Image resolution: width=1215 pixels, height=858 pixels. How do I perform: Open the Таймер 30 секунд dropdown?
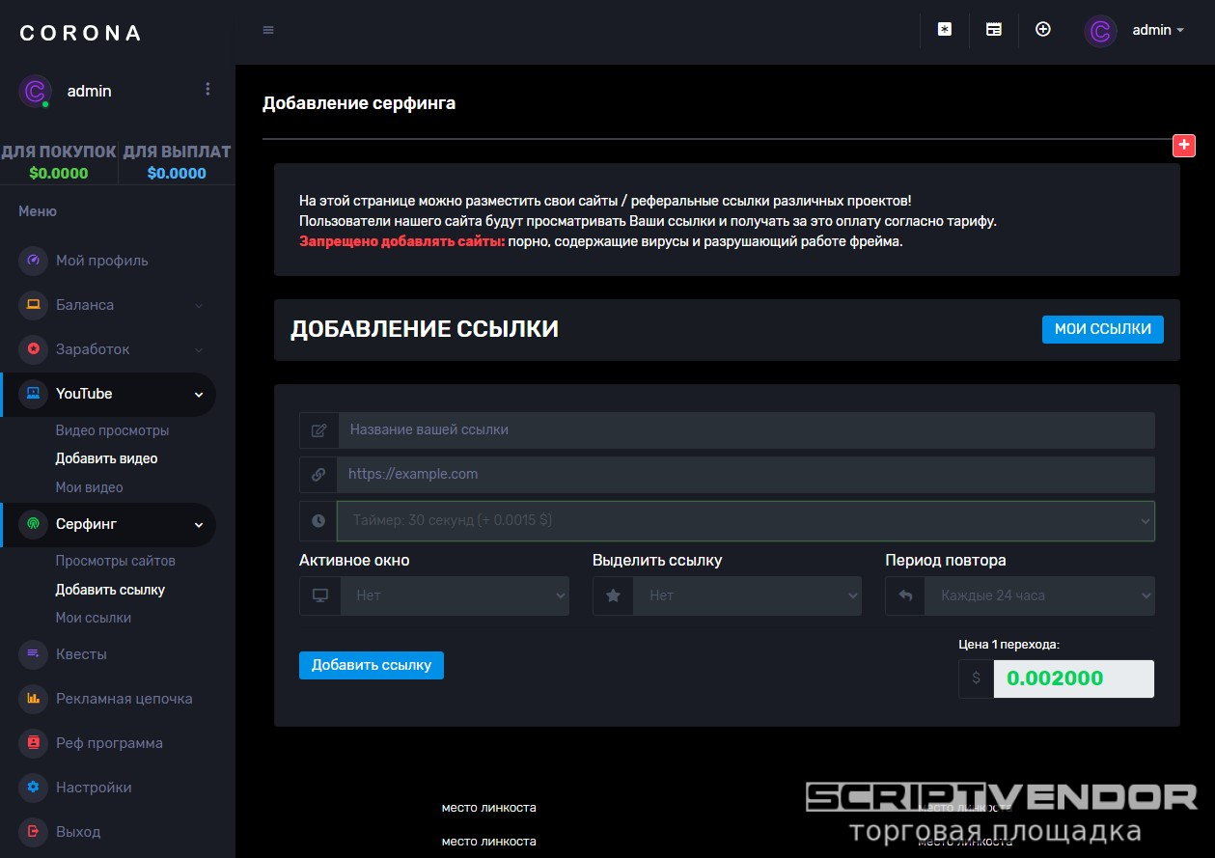pyautogui.click(x=746, y=520)
